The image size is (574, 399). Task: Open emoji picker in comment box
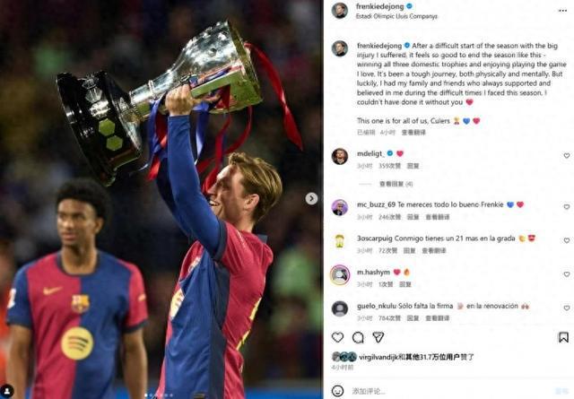tap(337, 391)
